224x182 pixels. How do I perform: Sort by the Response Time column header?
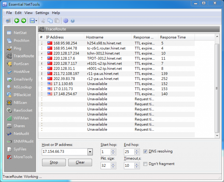176,37
